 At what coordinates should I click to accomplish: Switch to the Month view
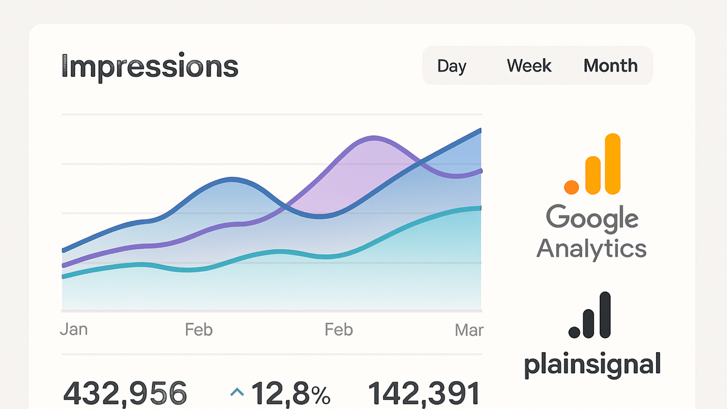[x=611, y=65]
